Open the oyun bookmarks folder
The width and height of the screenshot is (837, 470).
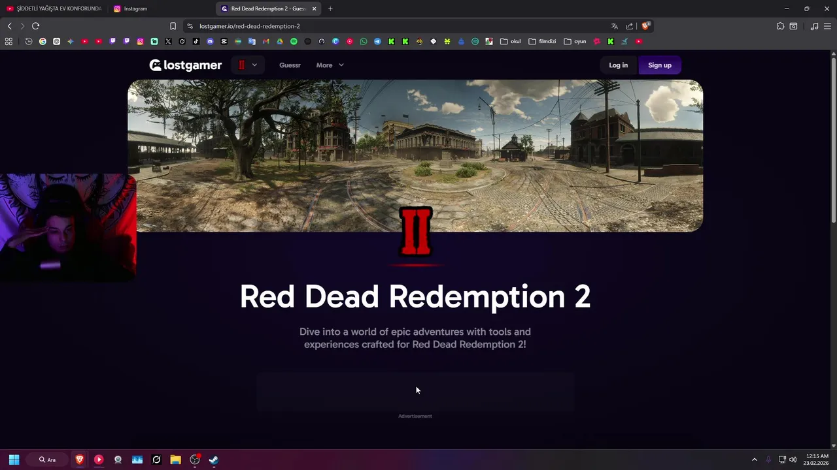point(575,41)
